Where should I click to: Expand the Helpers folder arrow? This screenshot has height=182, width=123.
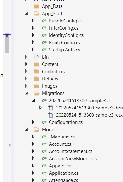pos(26,79)
